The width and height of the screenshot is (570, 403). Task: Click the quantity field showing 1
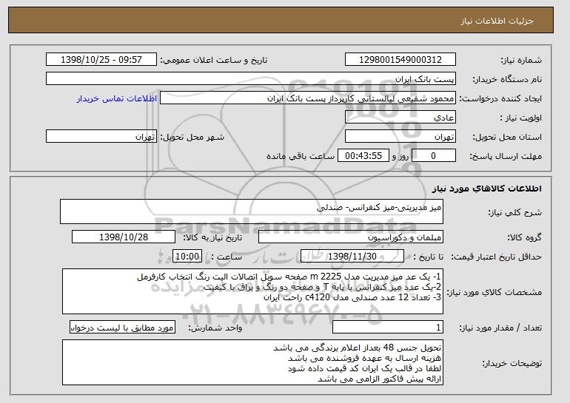[x=388, y=328]
